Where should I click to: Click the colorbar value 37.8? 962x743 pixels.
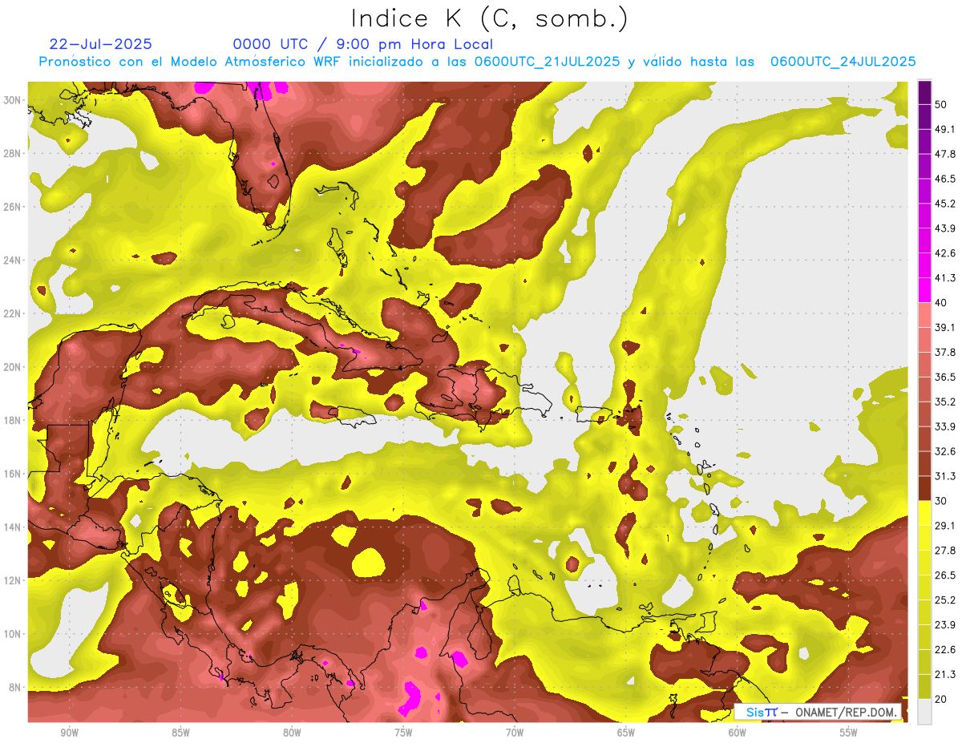coord(946,353)
